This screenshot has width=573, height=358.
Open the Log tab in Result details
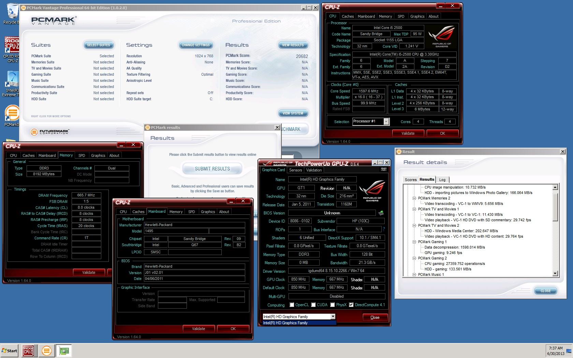[x=442, y=180]
